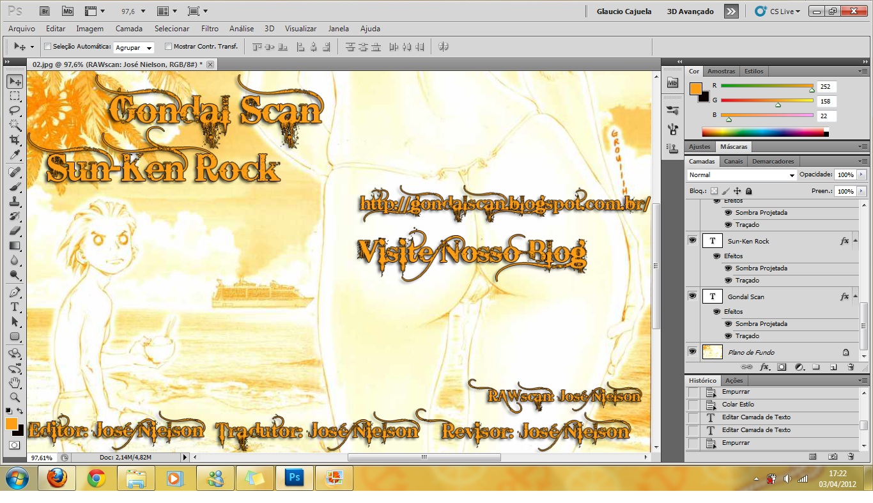Screen dimensions: 873x503
Task: Hide the Gondal Scan layer
Action: [692, 297]
